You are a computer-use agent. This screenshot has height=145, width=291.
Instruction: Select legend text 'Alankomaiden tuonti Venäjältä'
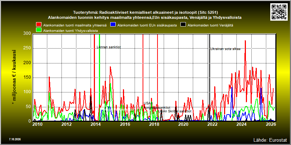point(211,25)
